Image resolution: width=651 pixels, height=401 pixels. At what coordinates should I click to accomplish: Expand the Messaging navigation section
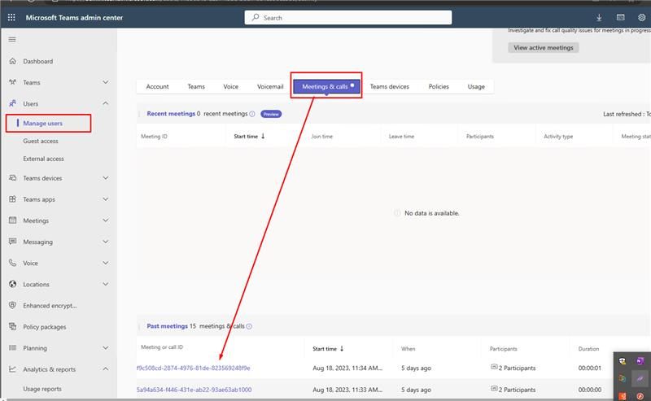tap(106, 242)
